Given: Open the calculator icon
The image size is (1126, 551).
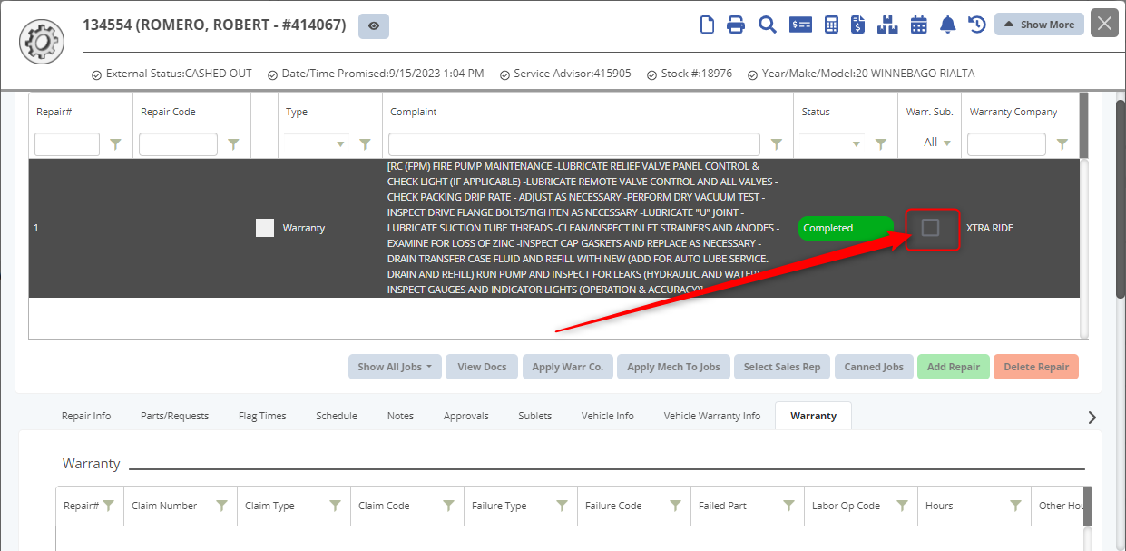Looking at the screenshot, I should (x=831, y=25).
